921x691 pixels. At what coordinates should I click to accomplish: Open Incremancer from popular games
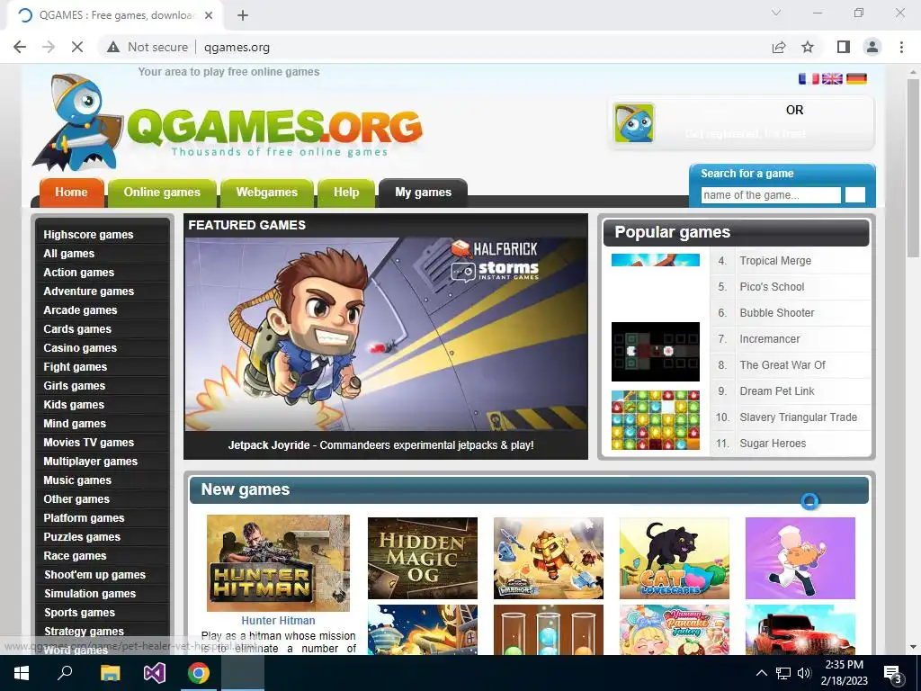770,339
